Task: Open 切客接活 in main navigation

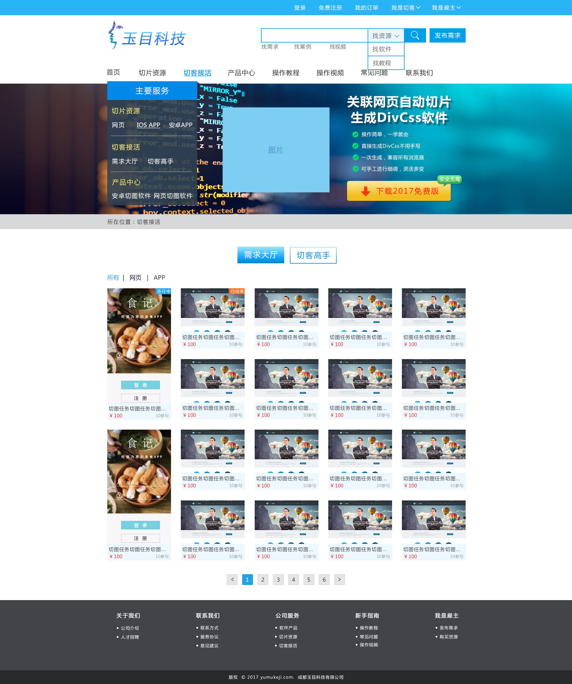Action: pos(197,73)
